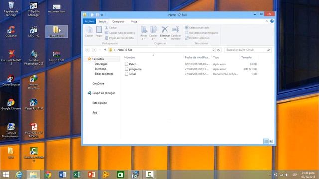This screenshot has width=319, height=179.
Task: Select CCleaner desktop icon
Action: (11, 32)
